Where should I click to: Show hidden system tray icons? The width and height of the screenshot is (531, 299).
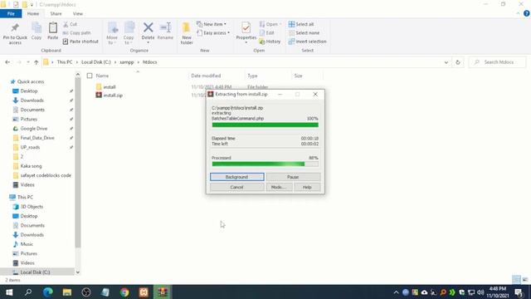coord(396,292)
